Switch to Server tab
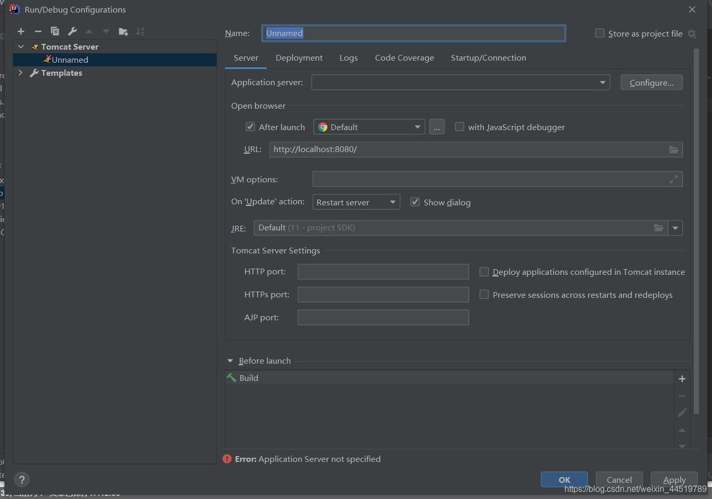This screenshot has height=499, width=712. pyautogui.click(x=246, y=58)
